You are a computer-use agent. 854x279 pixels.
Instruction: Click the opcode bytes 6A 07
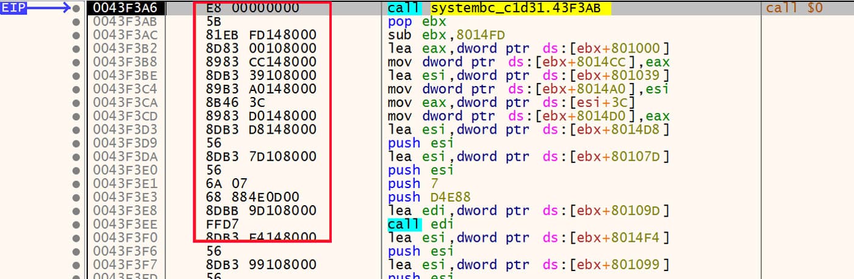[x=226, y=184]
